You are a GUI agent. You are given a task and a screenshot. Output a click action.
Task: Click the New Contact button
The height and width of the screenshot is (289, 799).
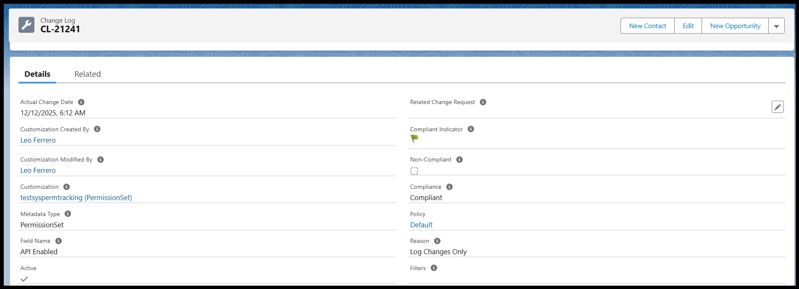pos(647,26)
